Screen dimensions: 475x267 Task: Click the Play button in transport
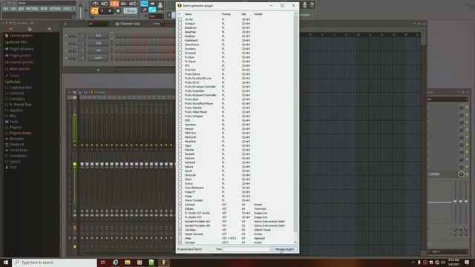102,11
